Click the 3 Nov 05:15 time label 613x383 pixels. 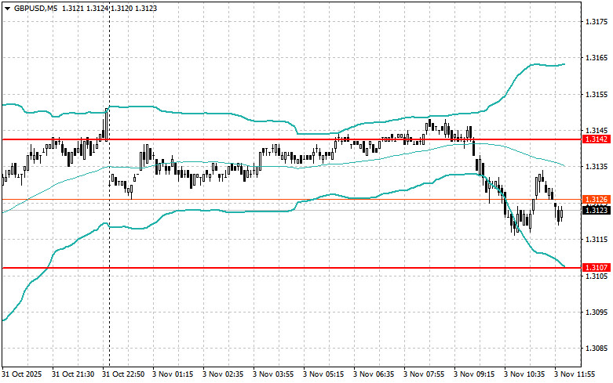click(x=323, y=374)
